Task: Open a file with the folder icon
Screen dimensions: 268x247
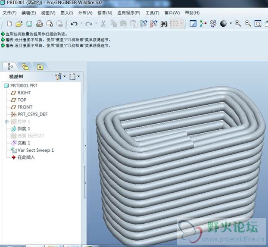Action: coord(19,24)
